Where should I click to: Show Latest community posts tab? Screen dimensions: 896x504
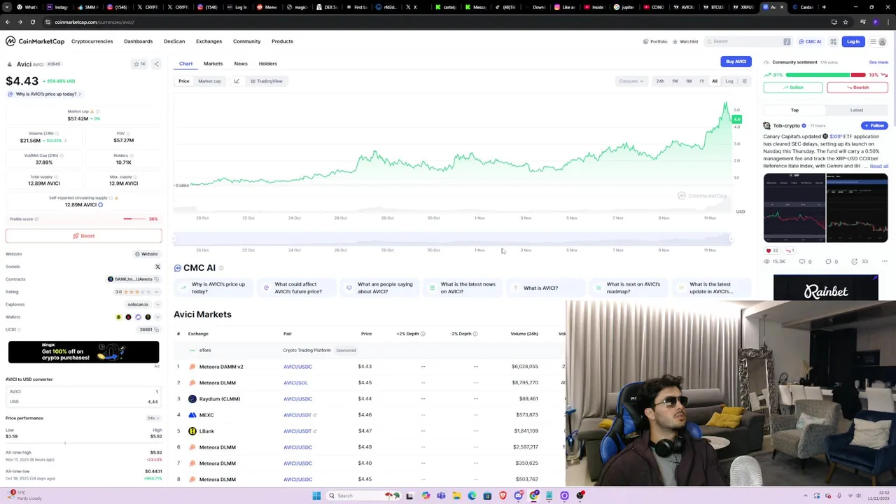pyautogui.click(x=857, y=110)
